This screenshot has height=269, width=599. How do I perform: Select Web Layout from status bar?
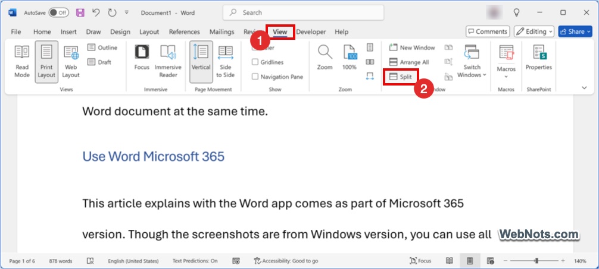tap(491, 261)
